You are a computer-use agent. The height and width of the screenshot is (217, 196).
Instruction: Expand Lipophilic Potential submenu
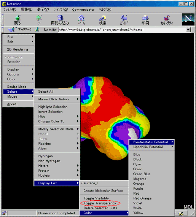[151, 147]
